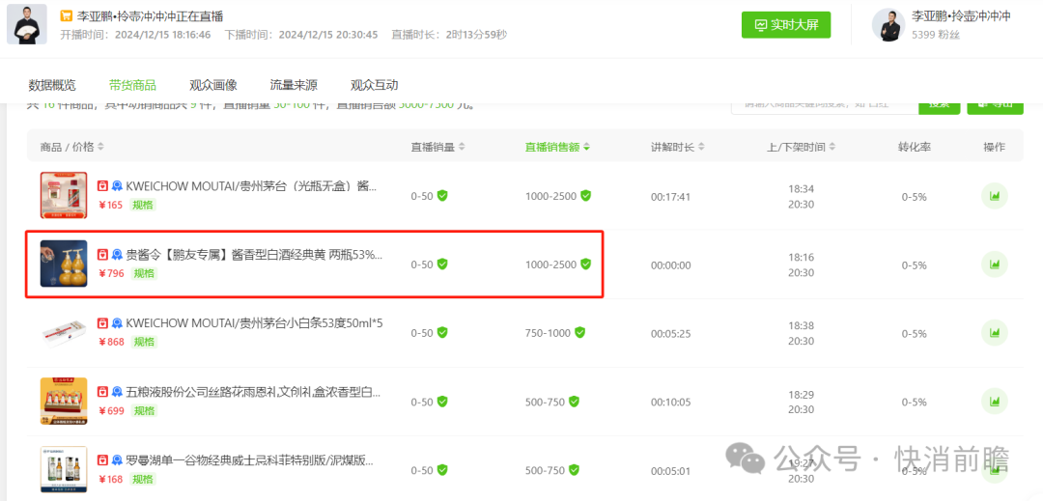Viewport: 1043px width, 501px height.
Task: Click the green shield beside 1000-2500 in the 贵酱令 row
Action: (585, 264)
